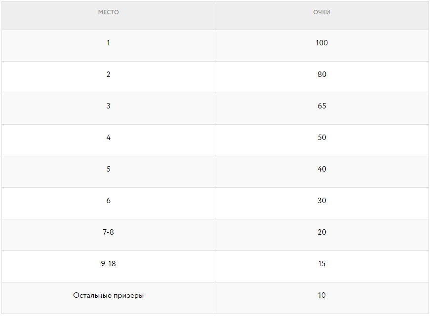Click the ОЧКИ column header
Image resolution: width=430 pixels, height=316 pixels.
click(x=322, y=12)
